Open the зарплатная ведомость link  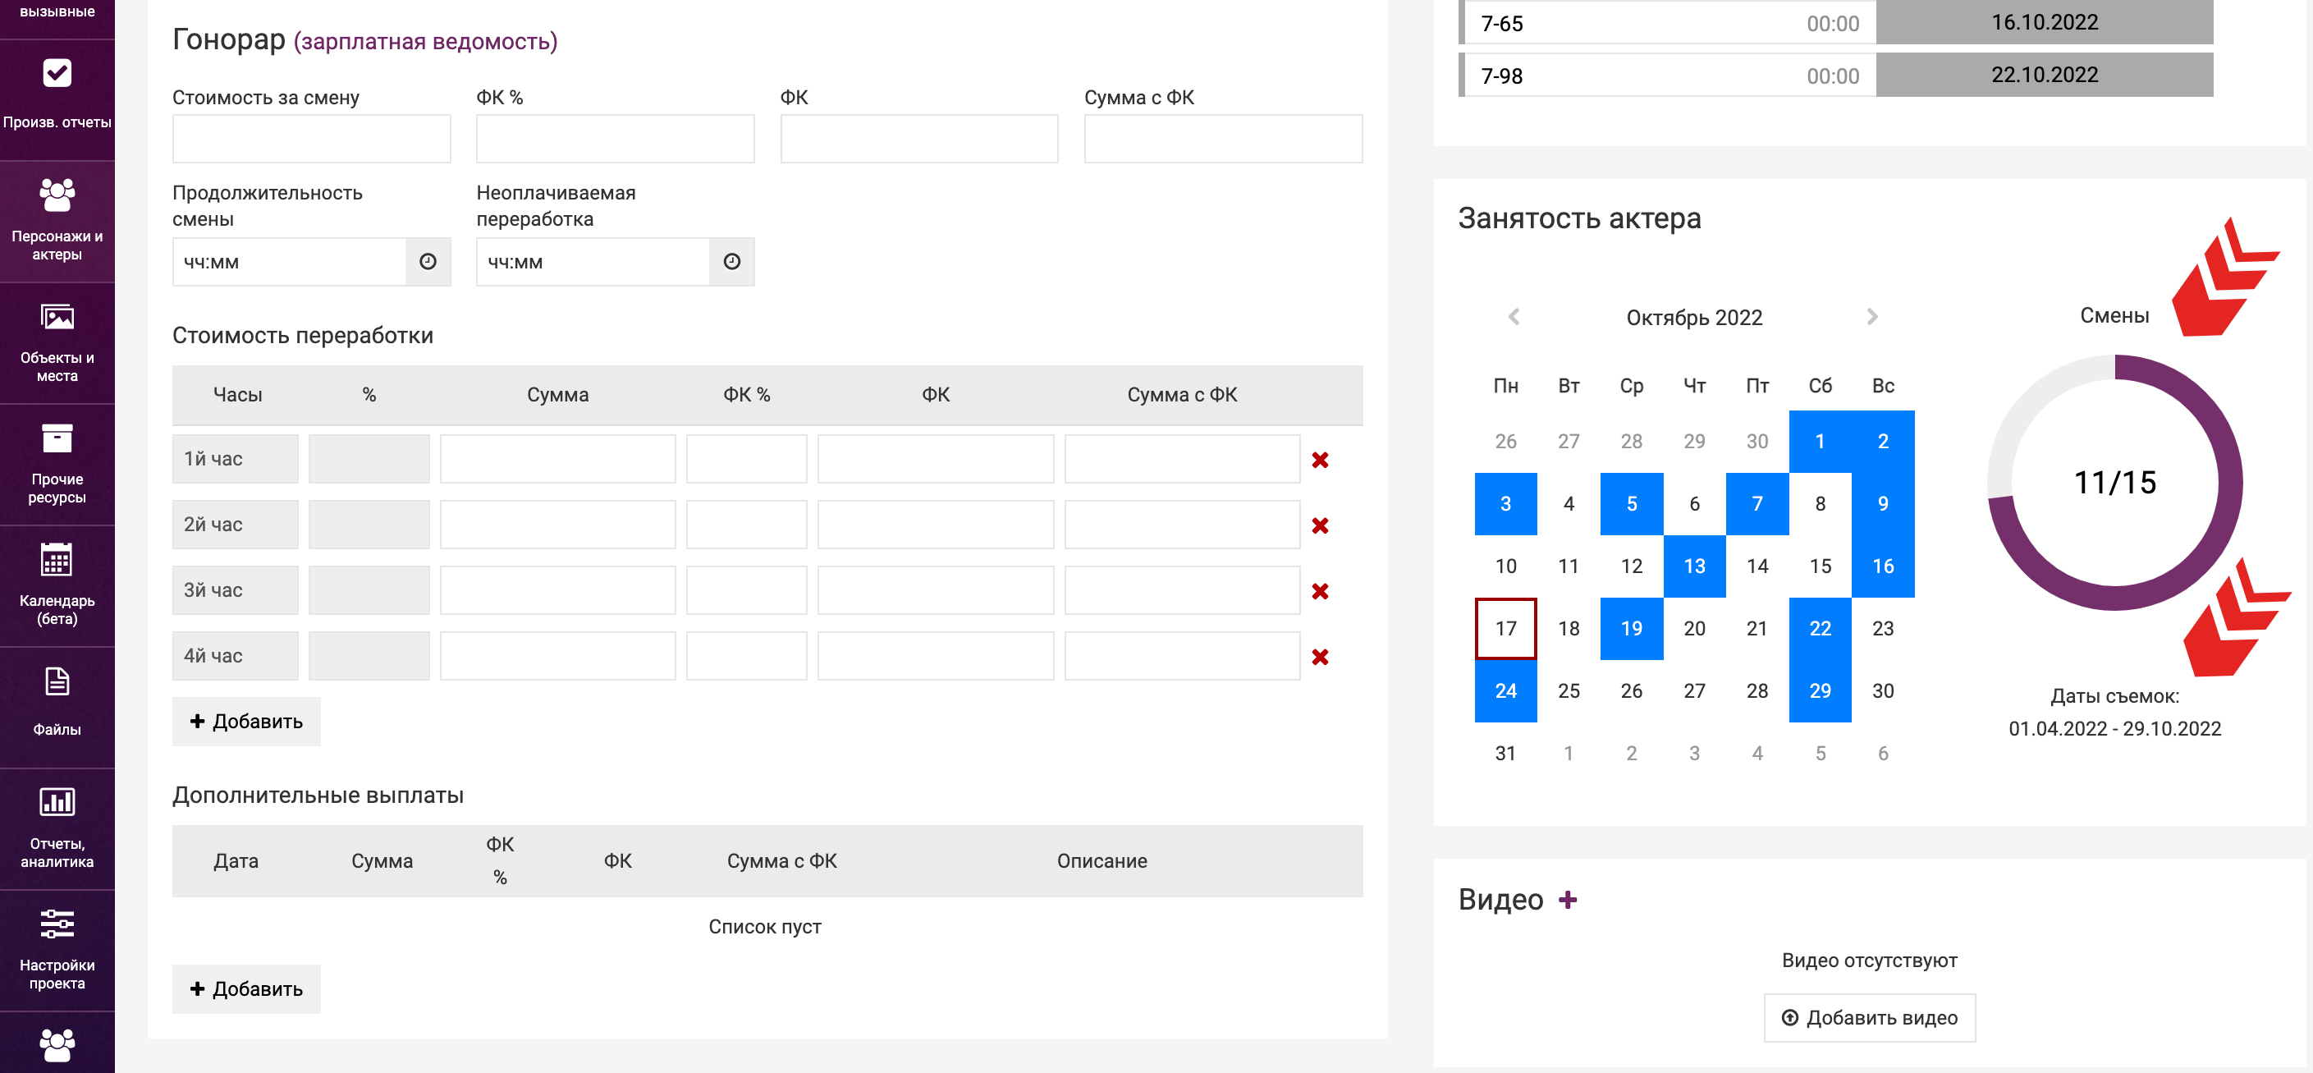[x=426, y=41]
